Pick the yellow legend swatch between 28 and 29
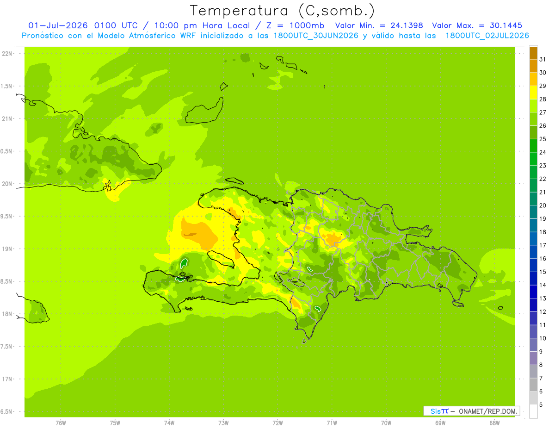Screen dimensions: 555x429 (533, 93)
